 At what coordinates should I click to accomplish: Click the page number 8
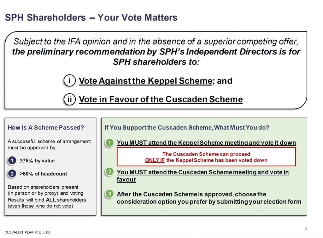tap(306, 228)
